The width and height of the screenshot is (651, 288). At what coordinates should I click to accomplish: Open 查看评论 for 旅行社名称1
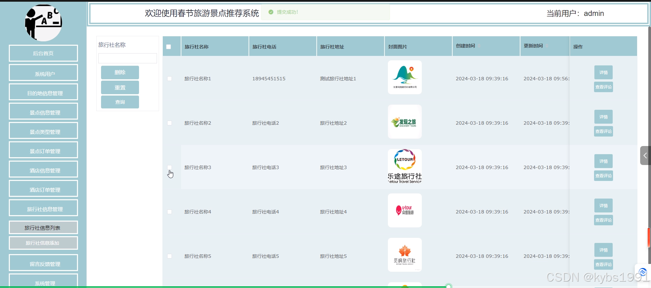pos(604,87)
